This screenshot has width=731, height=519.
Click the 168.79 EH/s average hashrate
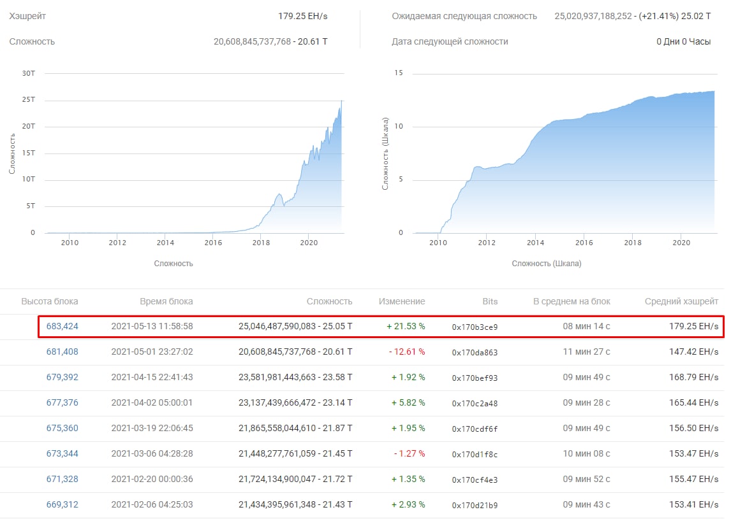(694, 378)
